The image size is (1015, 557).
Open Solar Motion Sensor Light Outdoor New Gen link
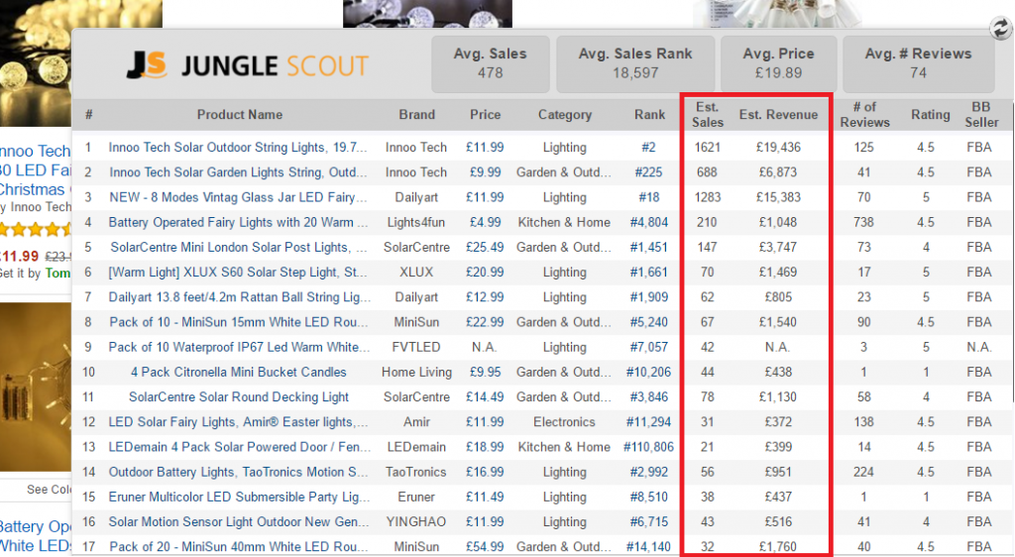click(x=238, y=522)
